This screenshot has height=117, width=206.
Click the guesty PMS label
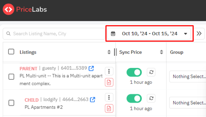tap(49, 68)
